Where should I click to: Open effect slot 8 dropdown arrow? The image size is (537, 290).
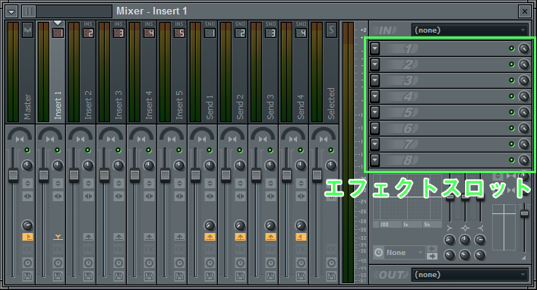pos(375,160)
